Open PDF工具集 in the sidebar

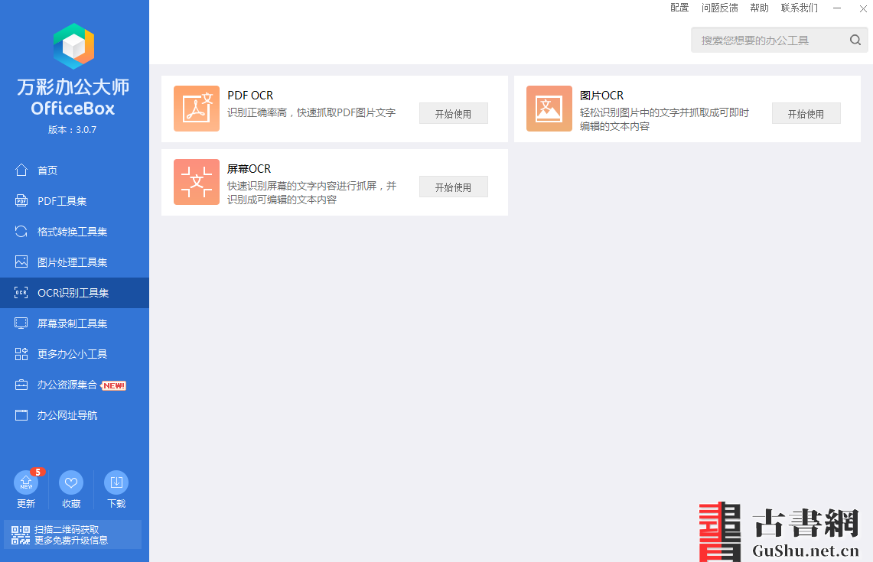[x=75, y=201]
